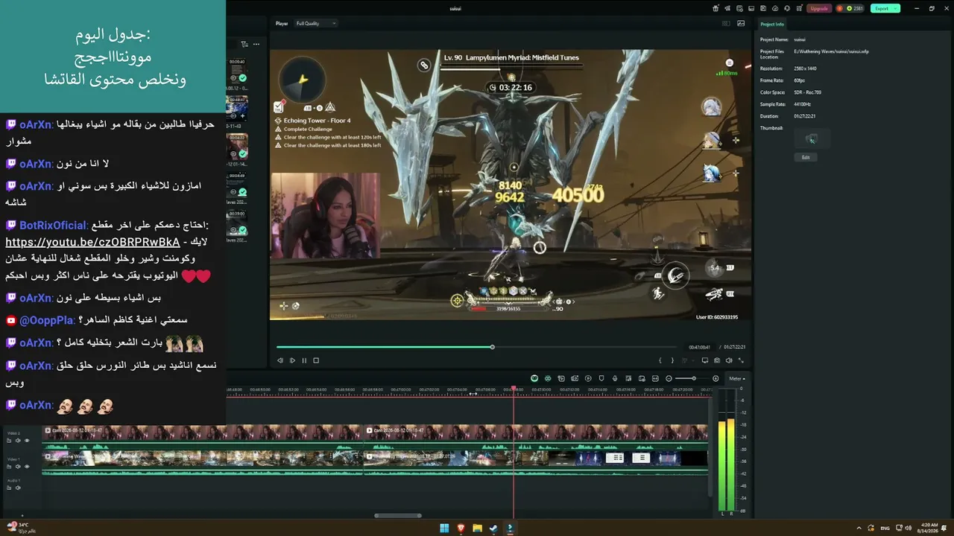Open the media panel three-dot more menu
The image size is (954, 536).
tap(256, 44)
